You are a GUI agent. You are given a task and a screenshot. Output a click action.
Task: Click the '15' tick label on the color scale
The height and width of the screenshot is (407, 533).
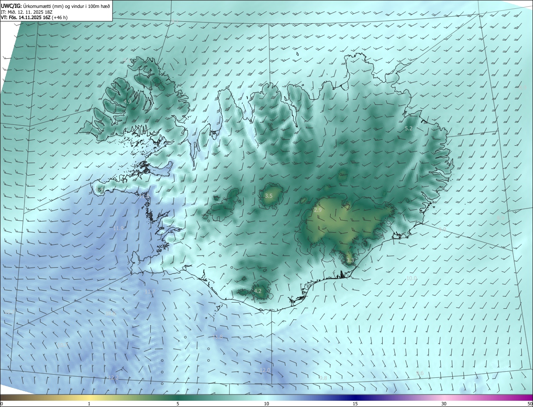pos(355,404)
